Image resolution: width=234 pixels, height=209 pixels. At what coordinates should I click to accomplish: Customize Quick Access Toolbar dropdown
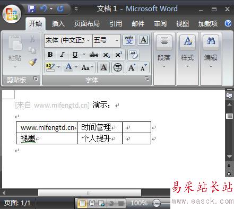point(76,8)
